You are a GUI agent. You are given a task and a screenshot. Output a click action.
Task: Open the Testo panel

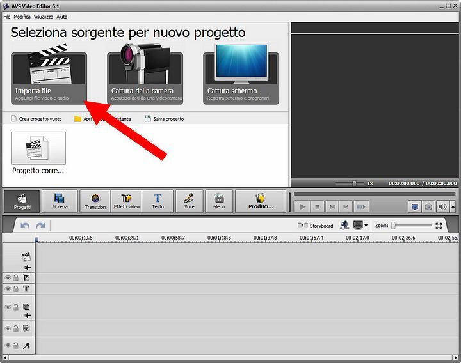point(158,201)
